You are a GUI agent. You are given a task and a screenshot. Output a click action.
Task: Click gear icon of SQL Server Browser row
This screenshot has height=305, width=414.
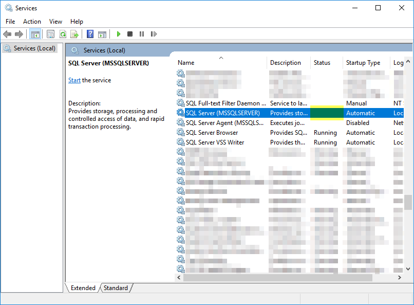coord(181,132)
